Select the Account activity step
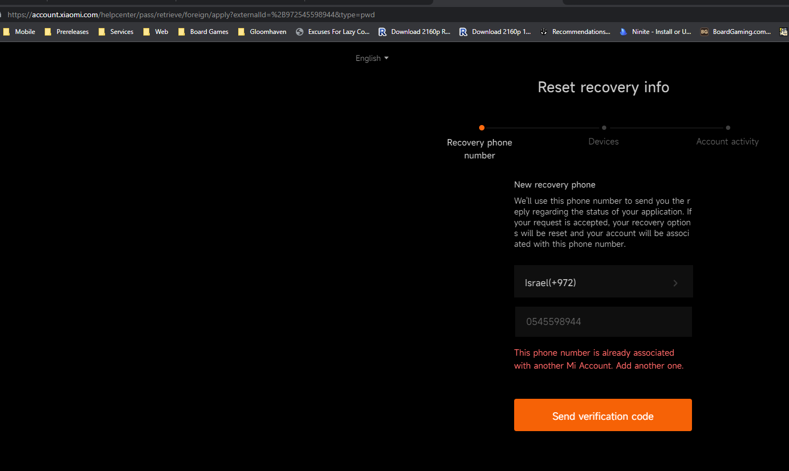Screen dimensions: 789x471 pos(728,141)
